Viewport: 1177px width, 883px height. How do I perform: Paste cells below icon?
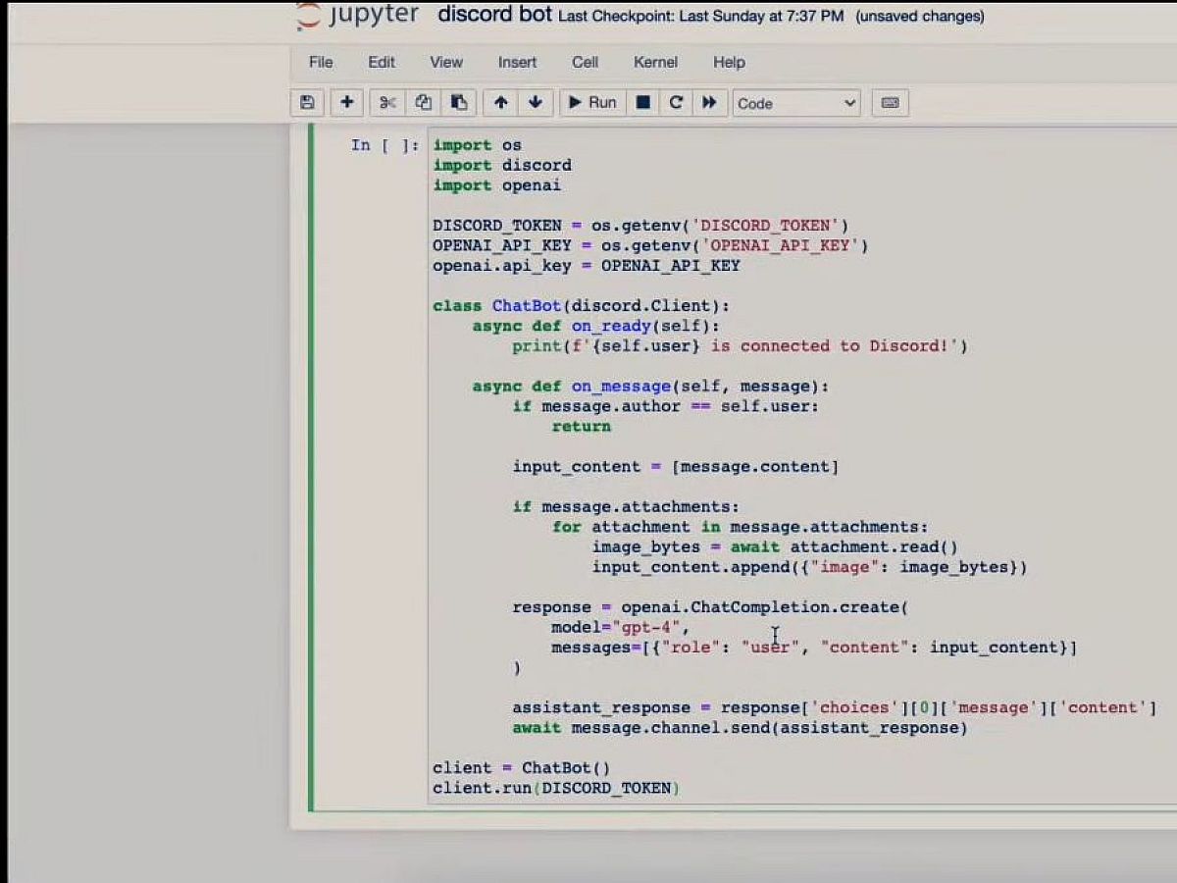coord(458,103)
